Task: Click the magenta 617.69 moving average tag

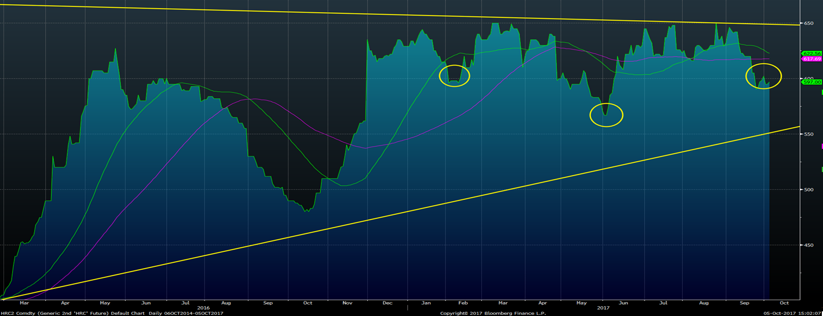Action: 811,59
